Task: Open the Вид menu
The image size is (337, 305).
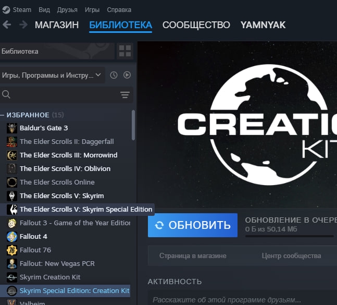Action: pyautogui.click(x=44, y=10)
